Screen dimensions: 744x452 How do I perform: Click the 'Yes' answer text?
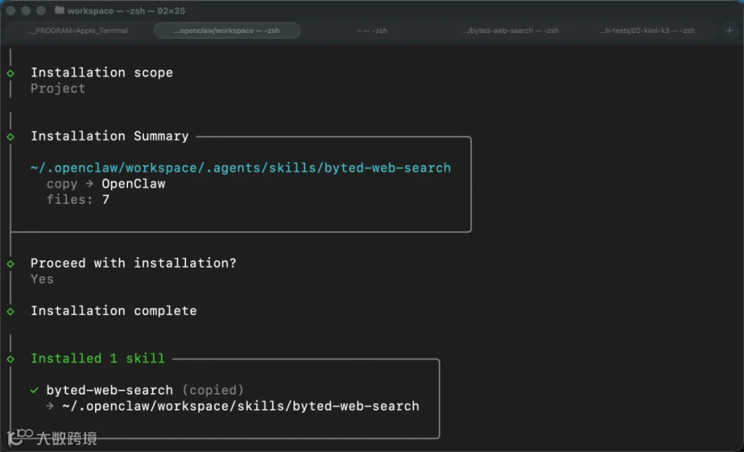point(42,279)
